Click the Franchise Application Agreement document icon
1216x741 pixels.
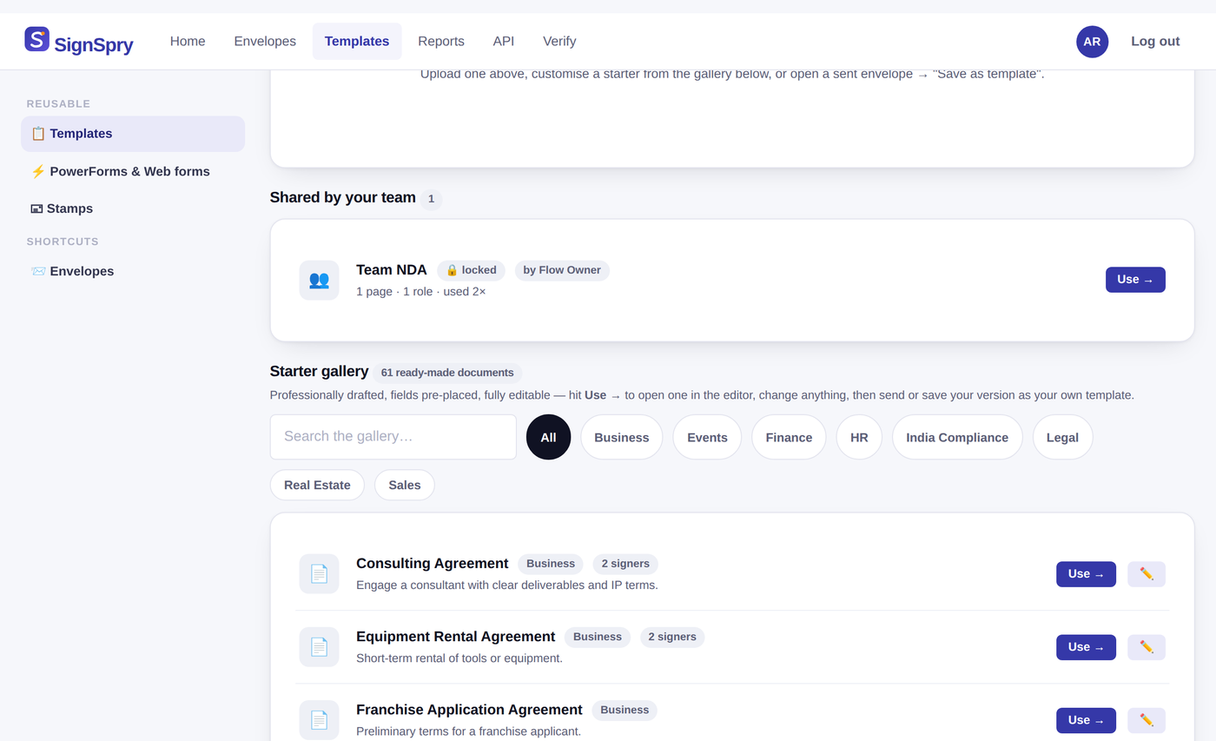point(319,720)
